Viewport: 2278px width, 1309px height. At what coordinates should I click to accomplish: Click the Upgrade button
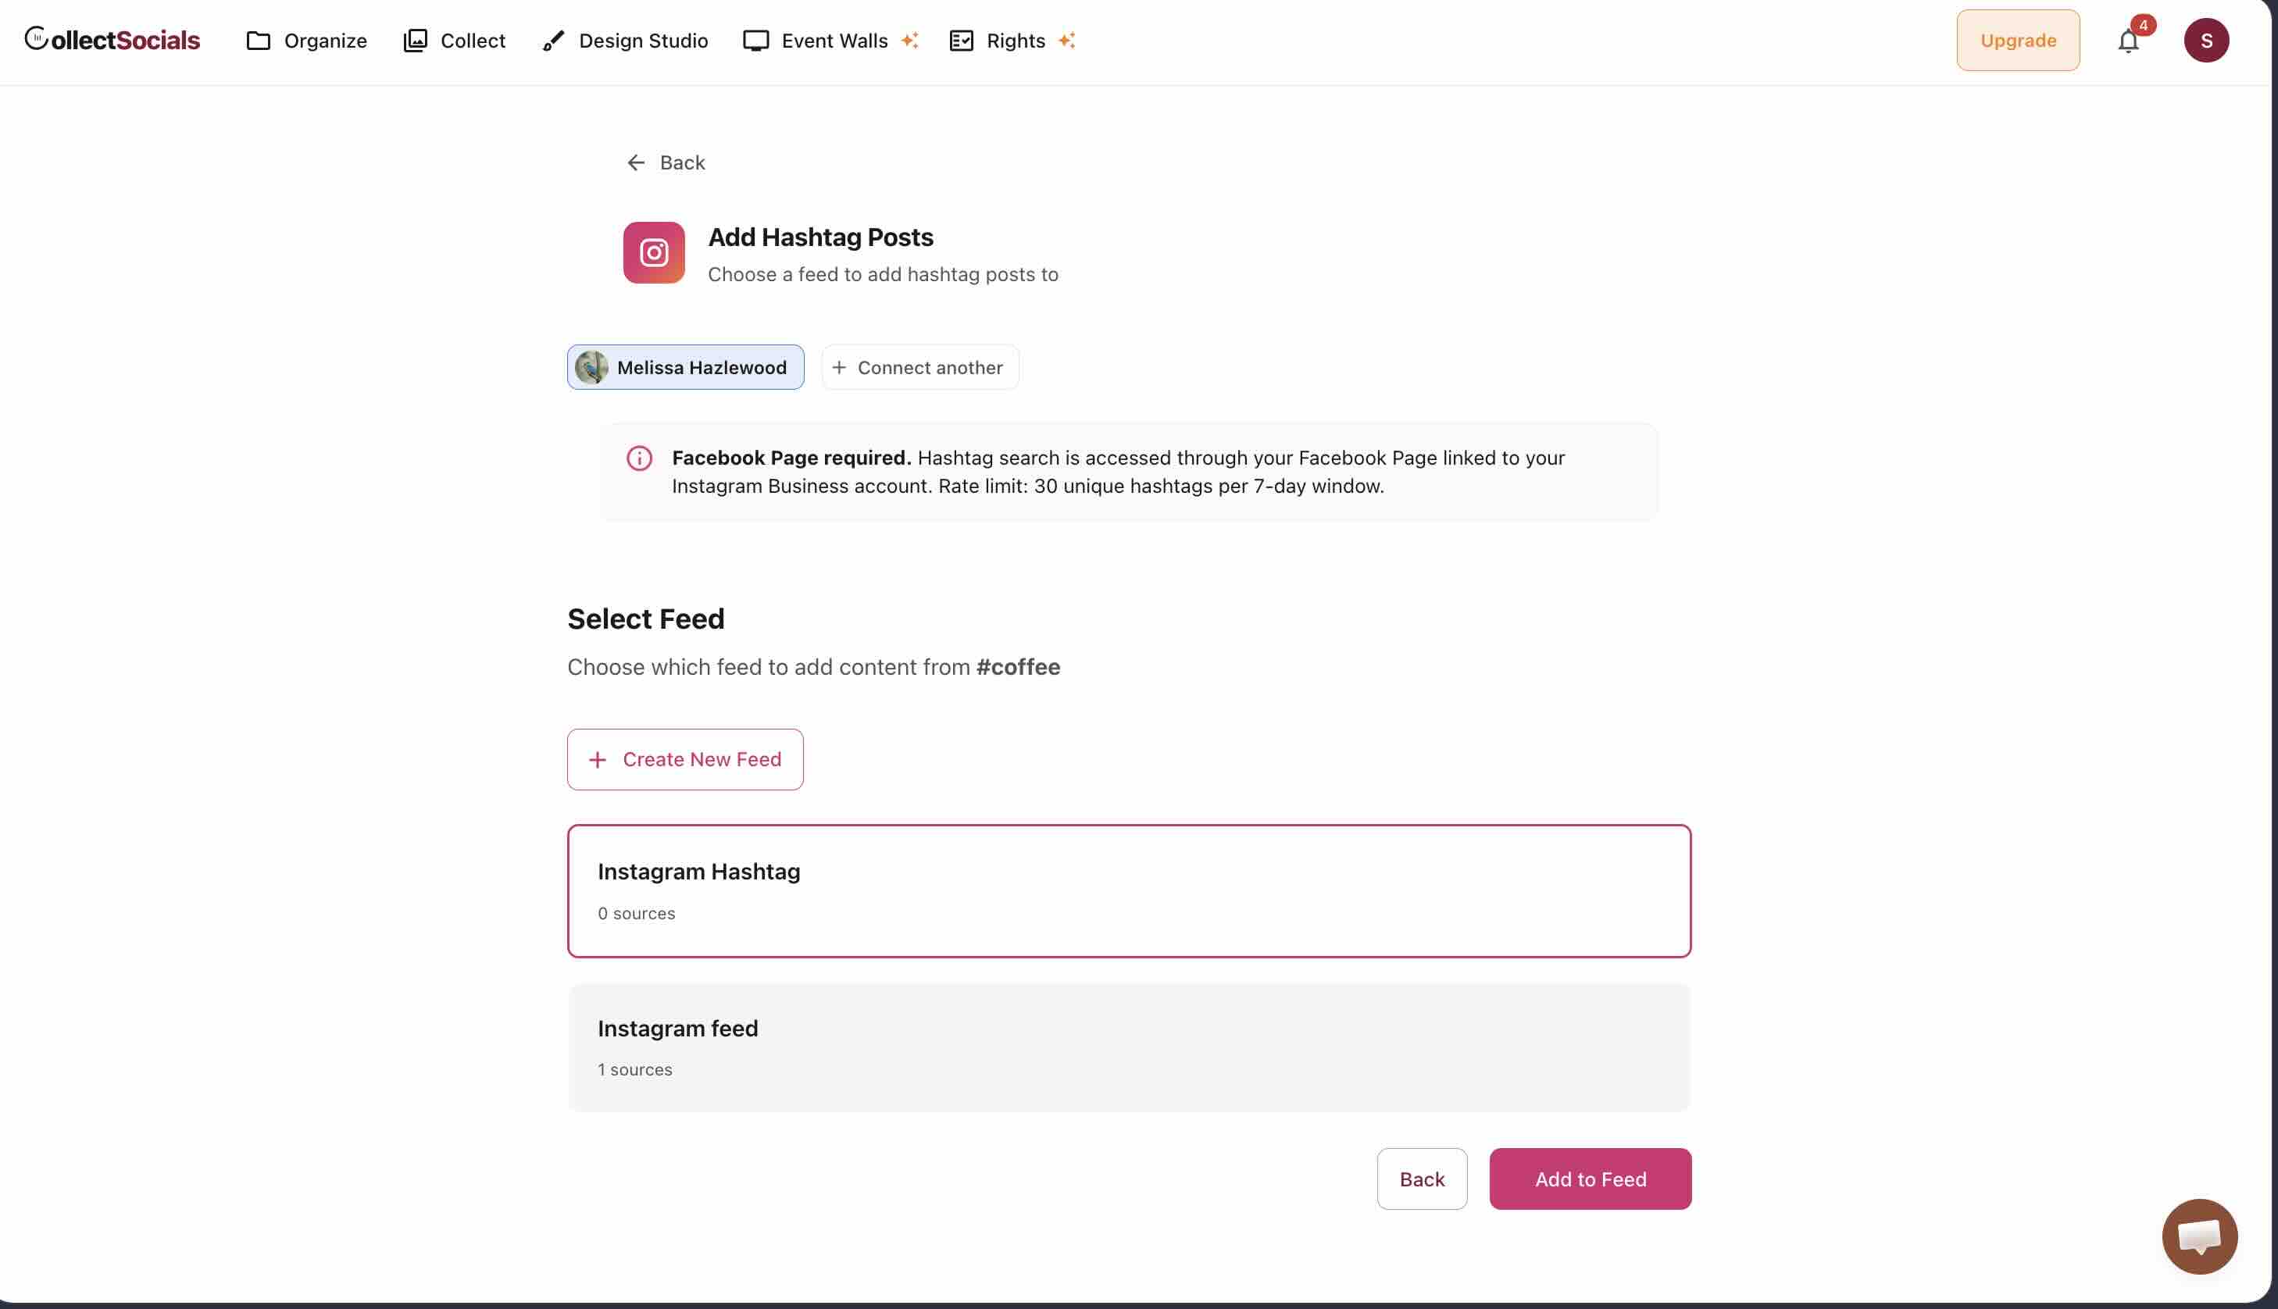(2017, 41)
